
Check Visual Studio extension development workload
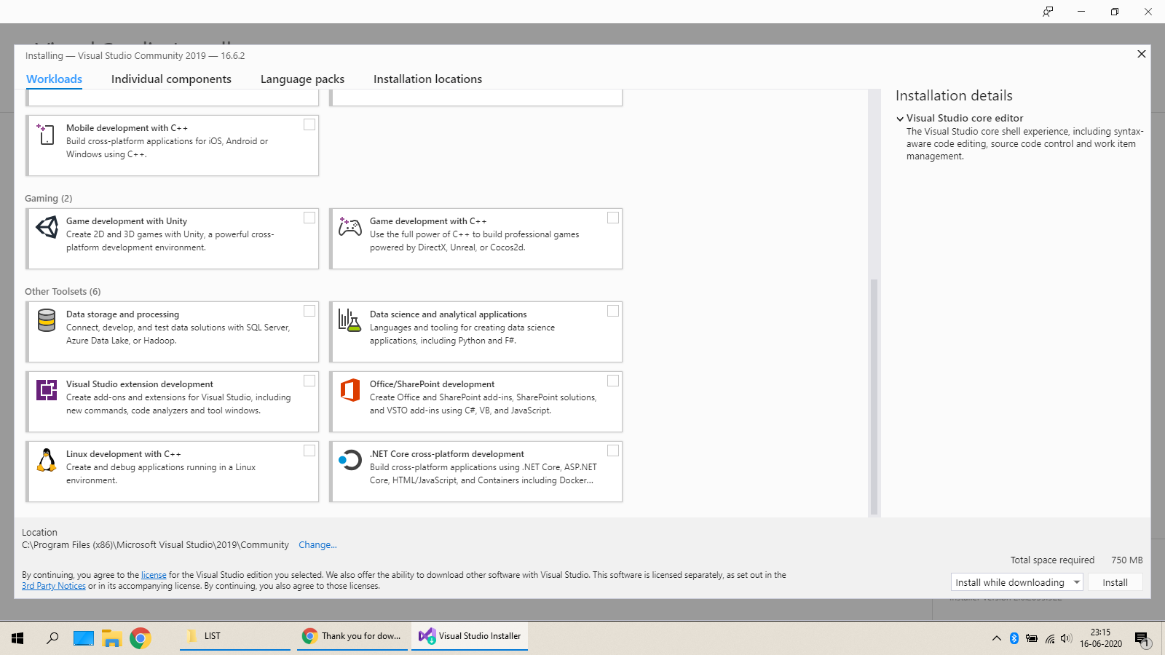point(309,381)
